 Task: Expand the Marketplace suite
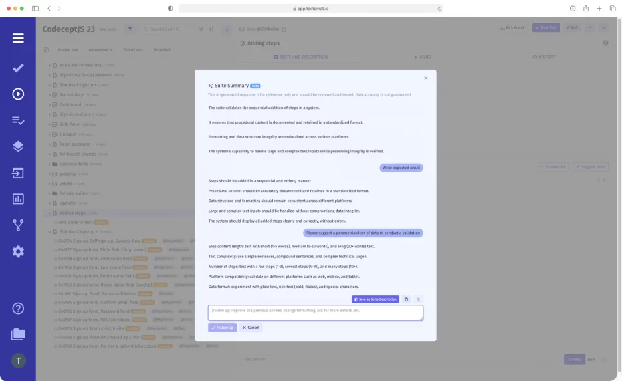tap(49, 95)
